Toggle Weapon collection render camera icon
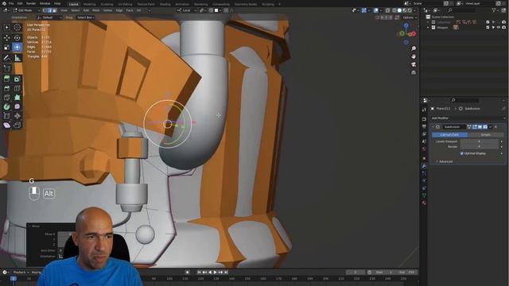 (x=503, y=28)
